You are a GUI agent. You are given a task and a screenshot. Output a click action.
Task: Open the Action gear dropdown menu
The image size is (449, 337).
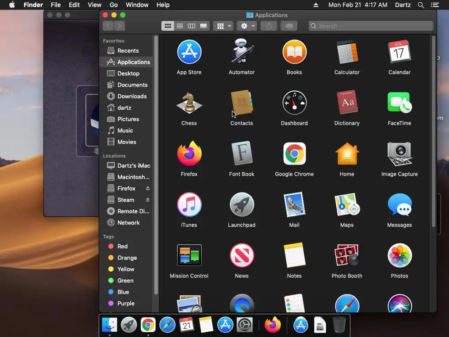click(247, 26)
